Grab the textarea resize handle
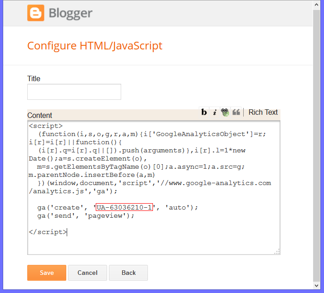 277,252
